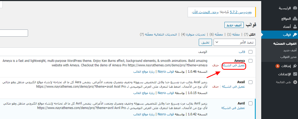This screenshot has height=119, width=298.
Task: Open زيارة موقع القالب link in Avail row
Action: pyautogui.click(x=144, y=93)
